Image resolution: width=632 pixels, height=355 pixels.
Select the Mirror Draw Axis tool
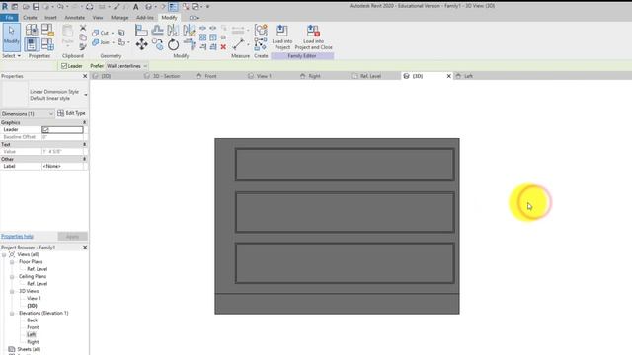[189, 30]
